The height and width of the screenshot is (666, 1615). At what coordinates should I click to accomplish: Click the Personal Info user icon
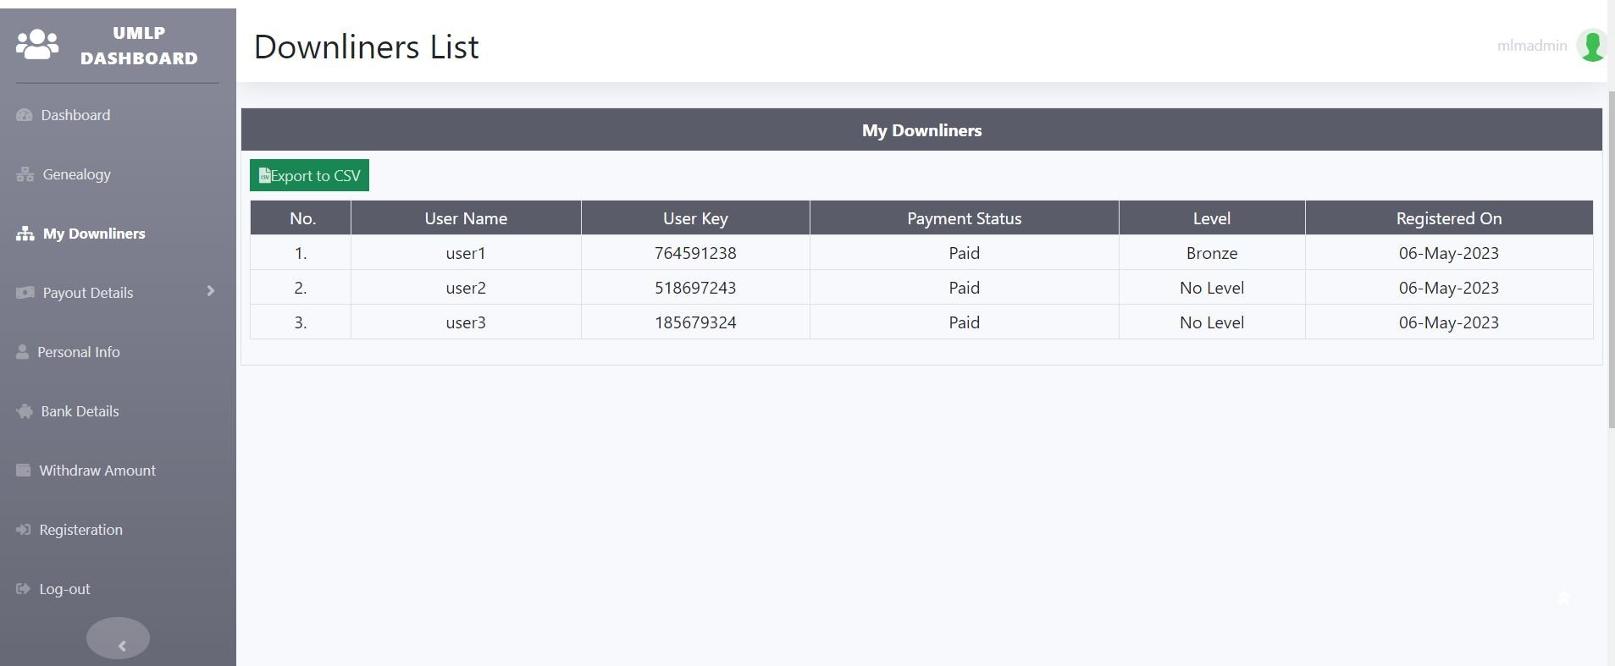22,352
